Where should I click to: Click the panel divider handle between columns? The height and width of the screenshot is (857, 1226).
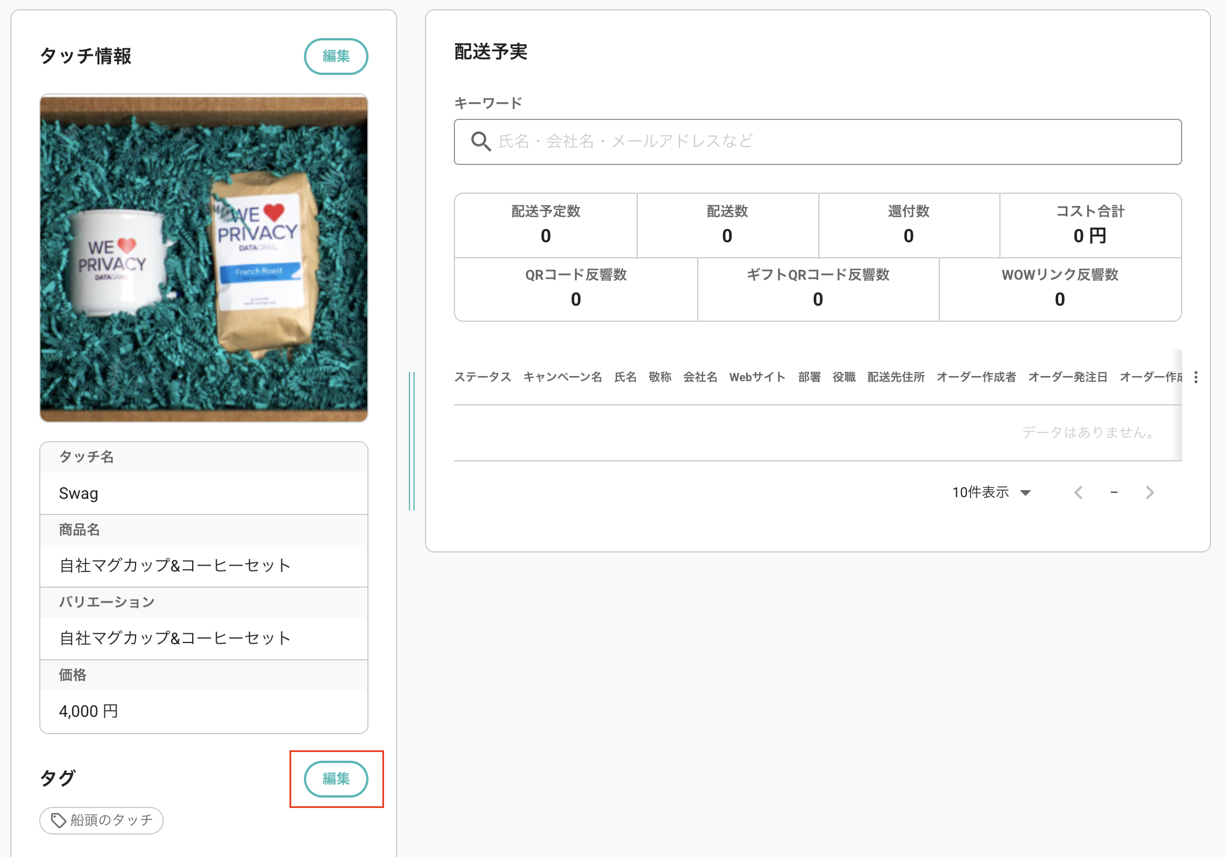(x=412, y=441)
